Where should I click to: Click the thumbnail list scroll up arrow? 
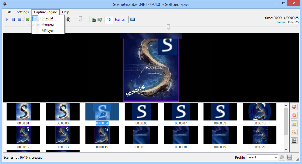pyautogui.click(x=286, y=105)
